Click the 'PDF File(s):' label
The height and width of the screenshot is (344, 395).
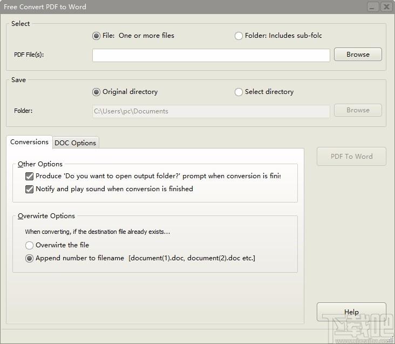click(29, 55)
